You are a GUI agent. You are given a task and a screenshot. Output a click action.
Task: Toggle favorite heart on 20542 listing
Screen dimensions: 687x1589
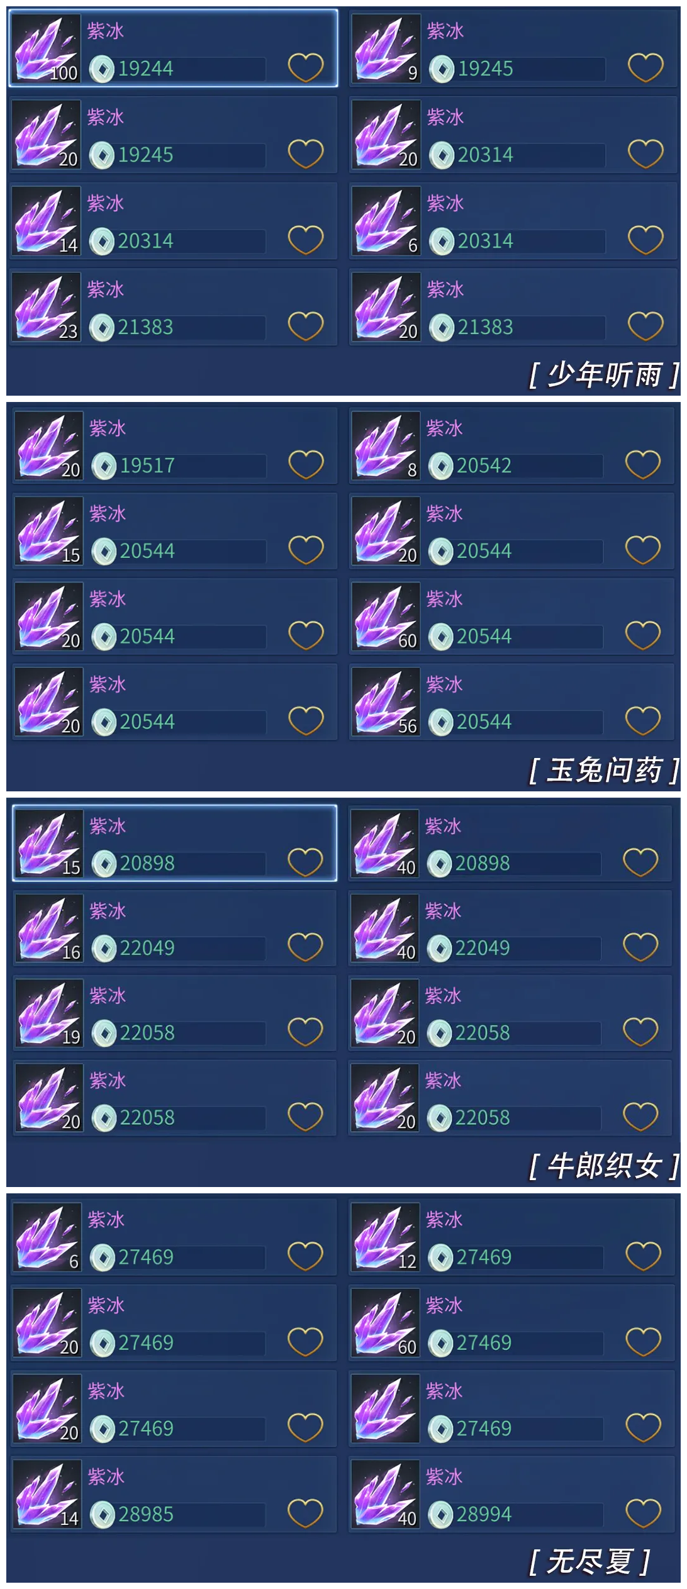(x=643, y=464)
